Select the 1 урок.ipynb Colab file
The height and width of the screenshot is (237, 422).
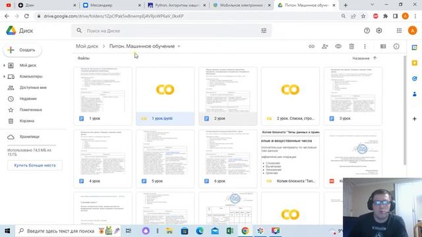166,96
